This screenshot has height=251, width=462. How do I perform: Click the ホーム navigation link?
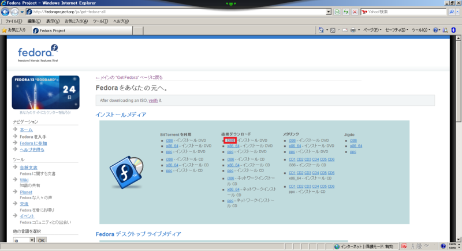(26, 130)
